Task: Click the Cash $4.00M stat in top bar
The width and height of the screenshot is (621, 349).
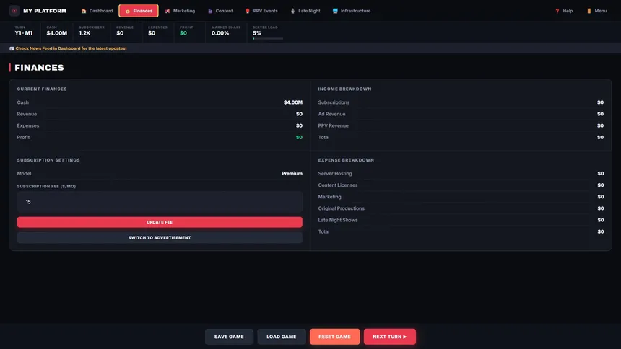Action: tap(56, 31)
